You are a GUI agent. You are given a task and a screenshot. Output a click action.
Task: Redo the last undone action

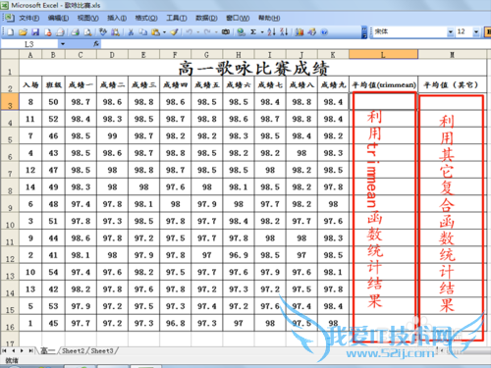[207, 32]
